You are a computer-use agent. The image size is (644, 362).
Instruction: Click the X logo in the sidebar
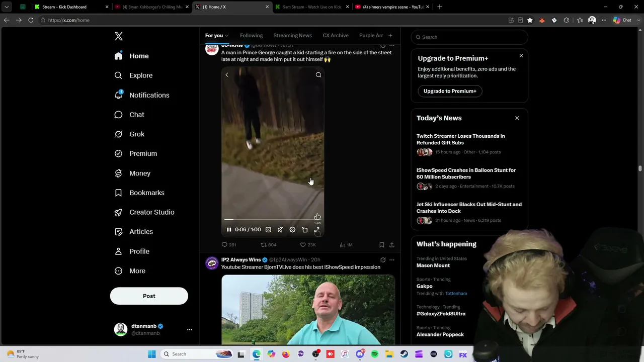(x=119, y=36)
